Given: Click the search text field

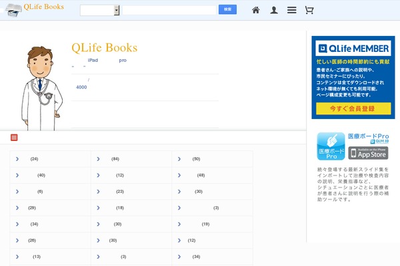Looking at the screenshot, I should [x=169, y=10].
